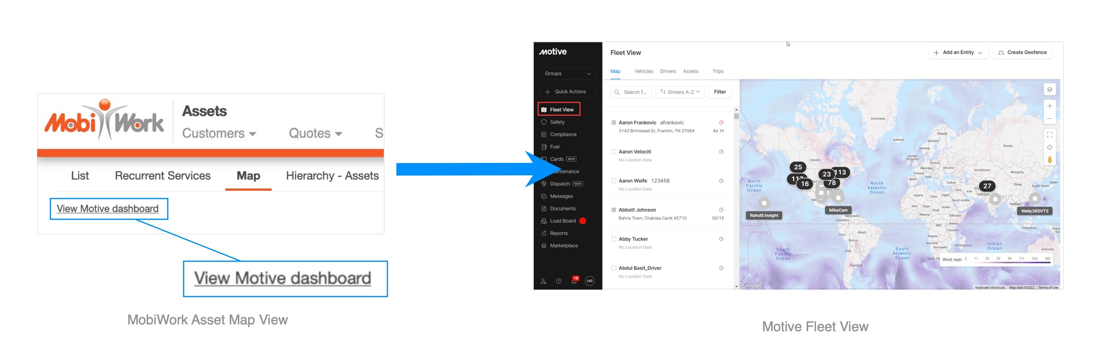Open the Drivers A-Z sort dropdown
Screen dimensions: 1104x347
(x=680, y=92)
